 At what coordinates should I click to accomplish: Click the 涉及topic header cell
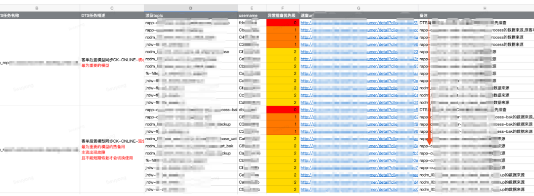pos(191,15)
